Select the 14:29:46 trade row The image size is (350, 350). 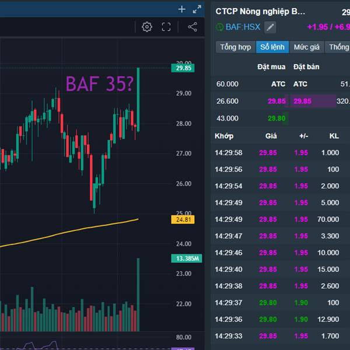(x=281, y=253)
